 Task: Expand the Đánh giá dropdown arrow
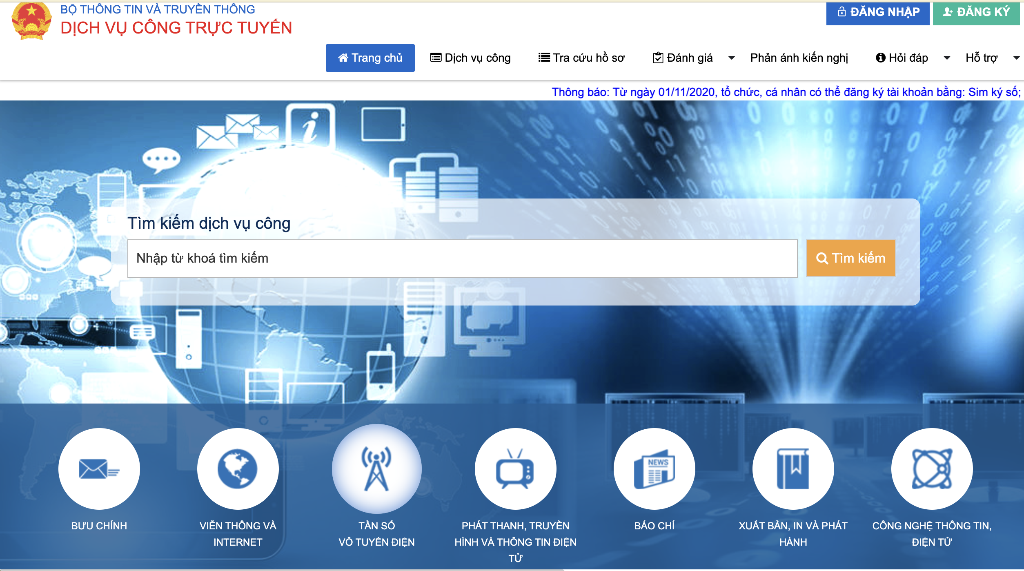click(732, 58)
